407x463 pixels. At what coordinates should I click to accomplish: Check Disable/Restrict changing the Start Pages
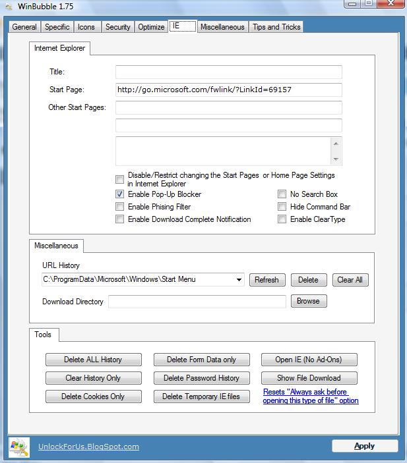(119, 179)
